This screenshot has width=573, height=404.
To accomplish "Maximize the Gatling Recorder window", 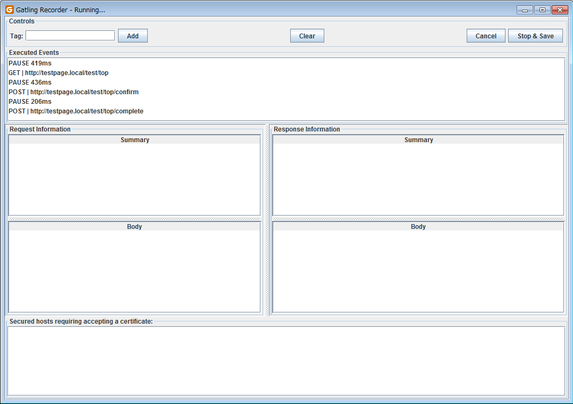I will coord(542,10).
